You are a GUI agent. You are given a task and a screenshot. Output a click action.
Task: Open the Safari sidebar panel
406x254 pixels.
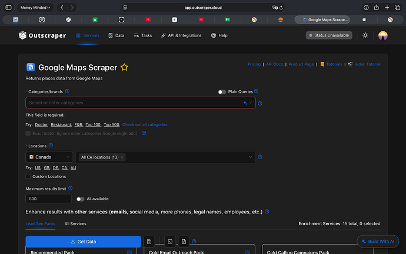click(x=9, y=8)
